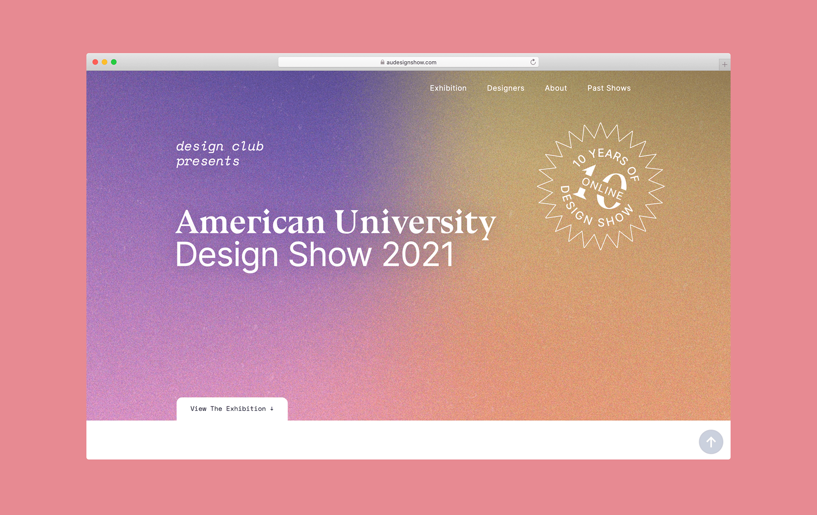Close the browser window with the red button
817x515 pixels.
(95, 62)
